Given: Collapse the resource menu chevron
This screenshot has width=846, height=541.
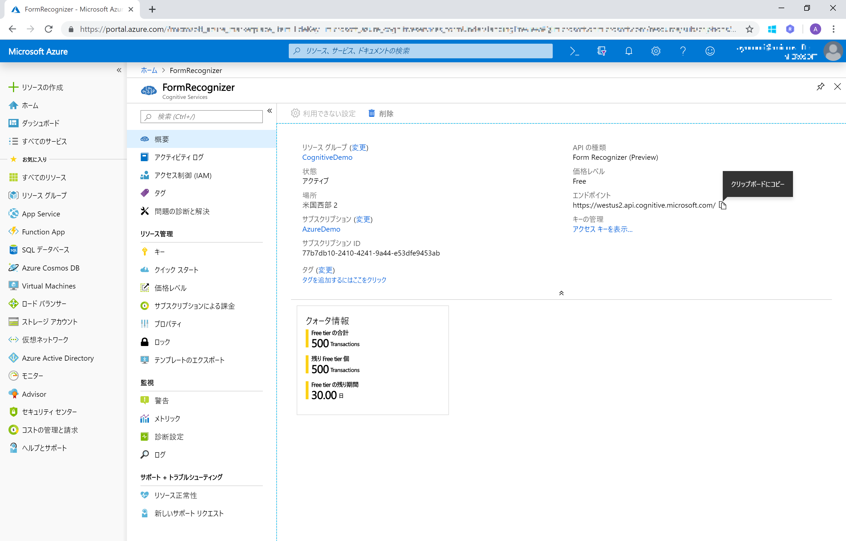Looking at the screenshot, I should pos(269,111).
